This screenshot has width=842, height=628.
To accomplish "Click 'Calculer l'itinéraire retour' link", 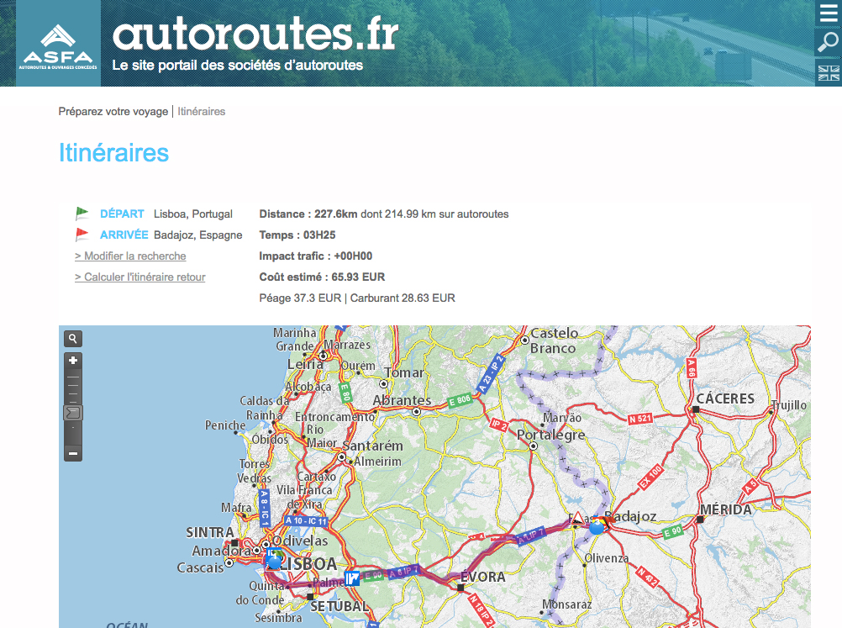I will coord(139,277).
